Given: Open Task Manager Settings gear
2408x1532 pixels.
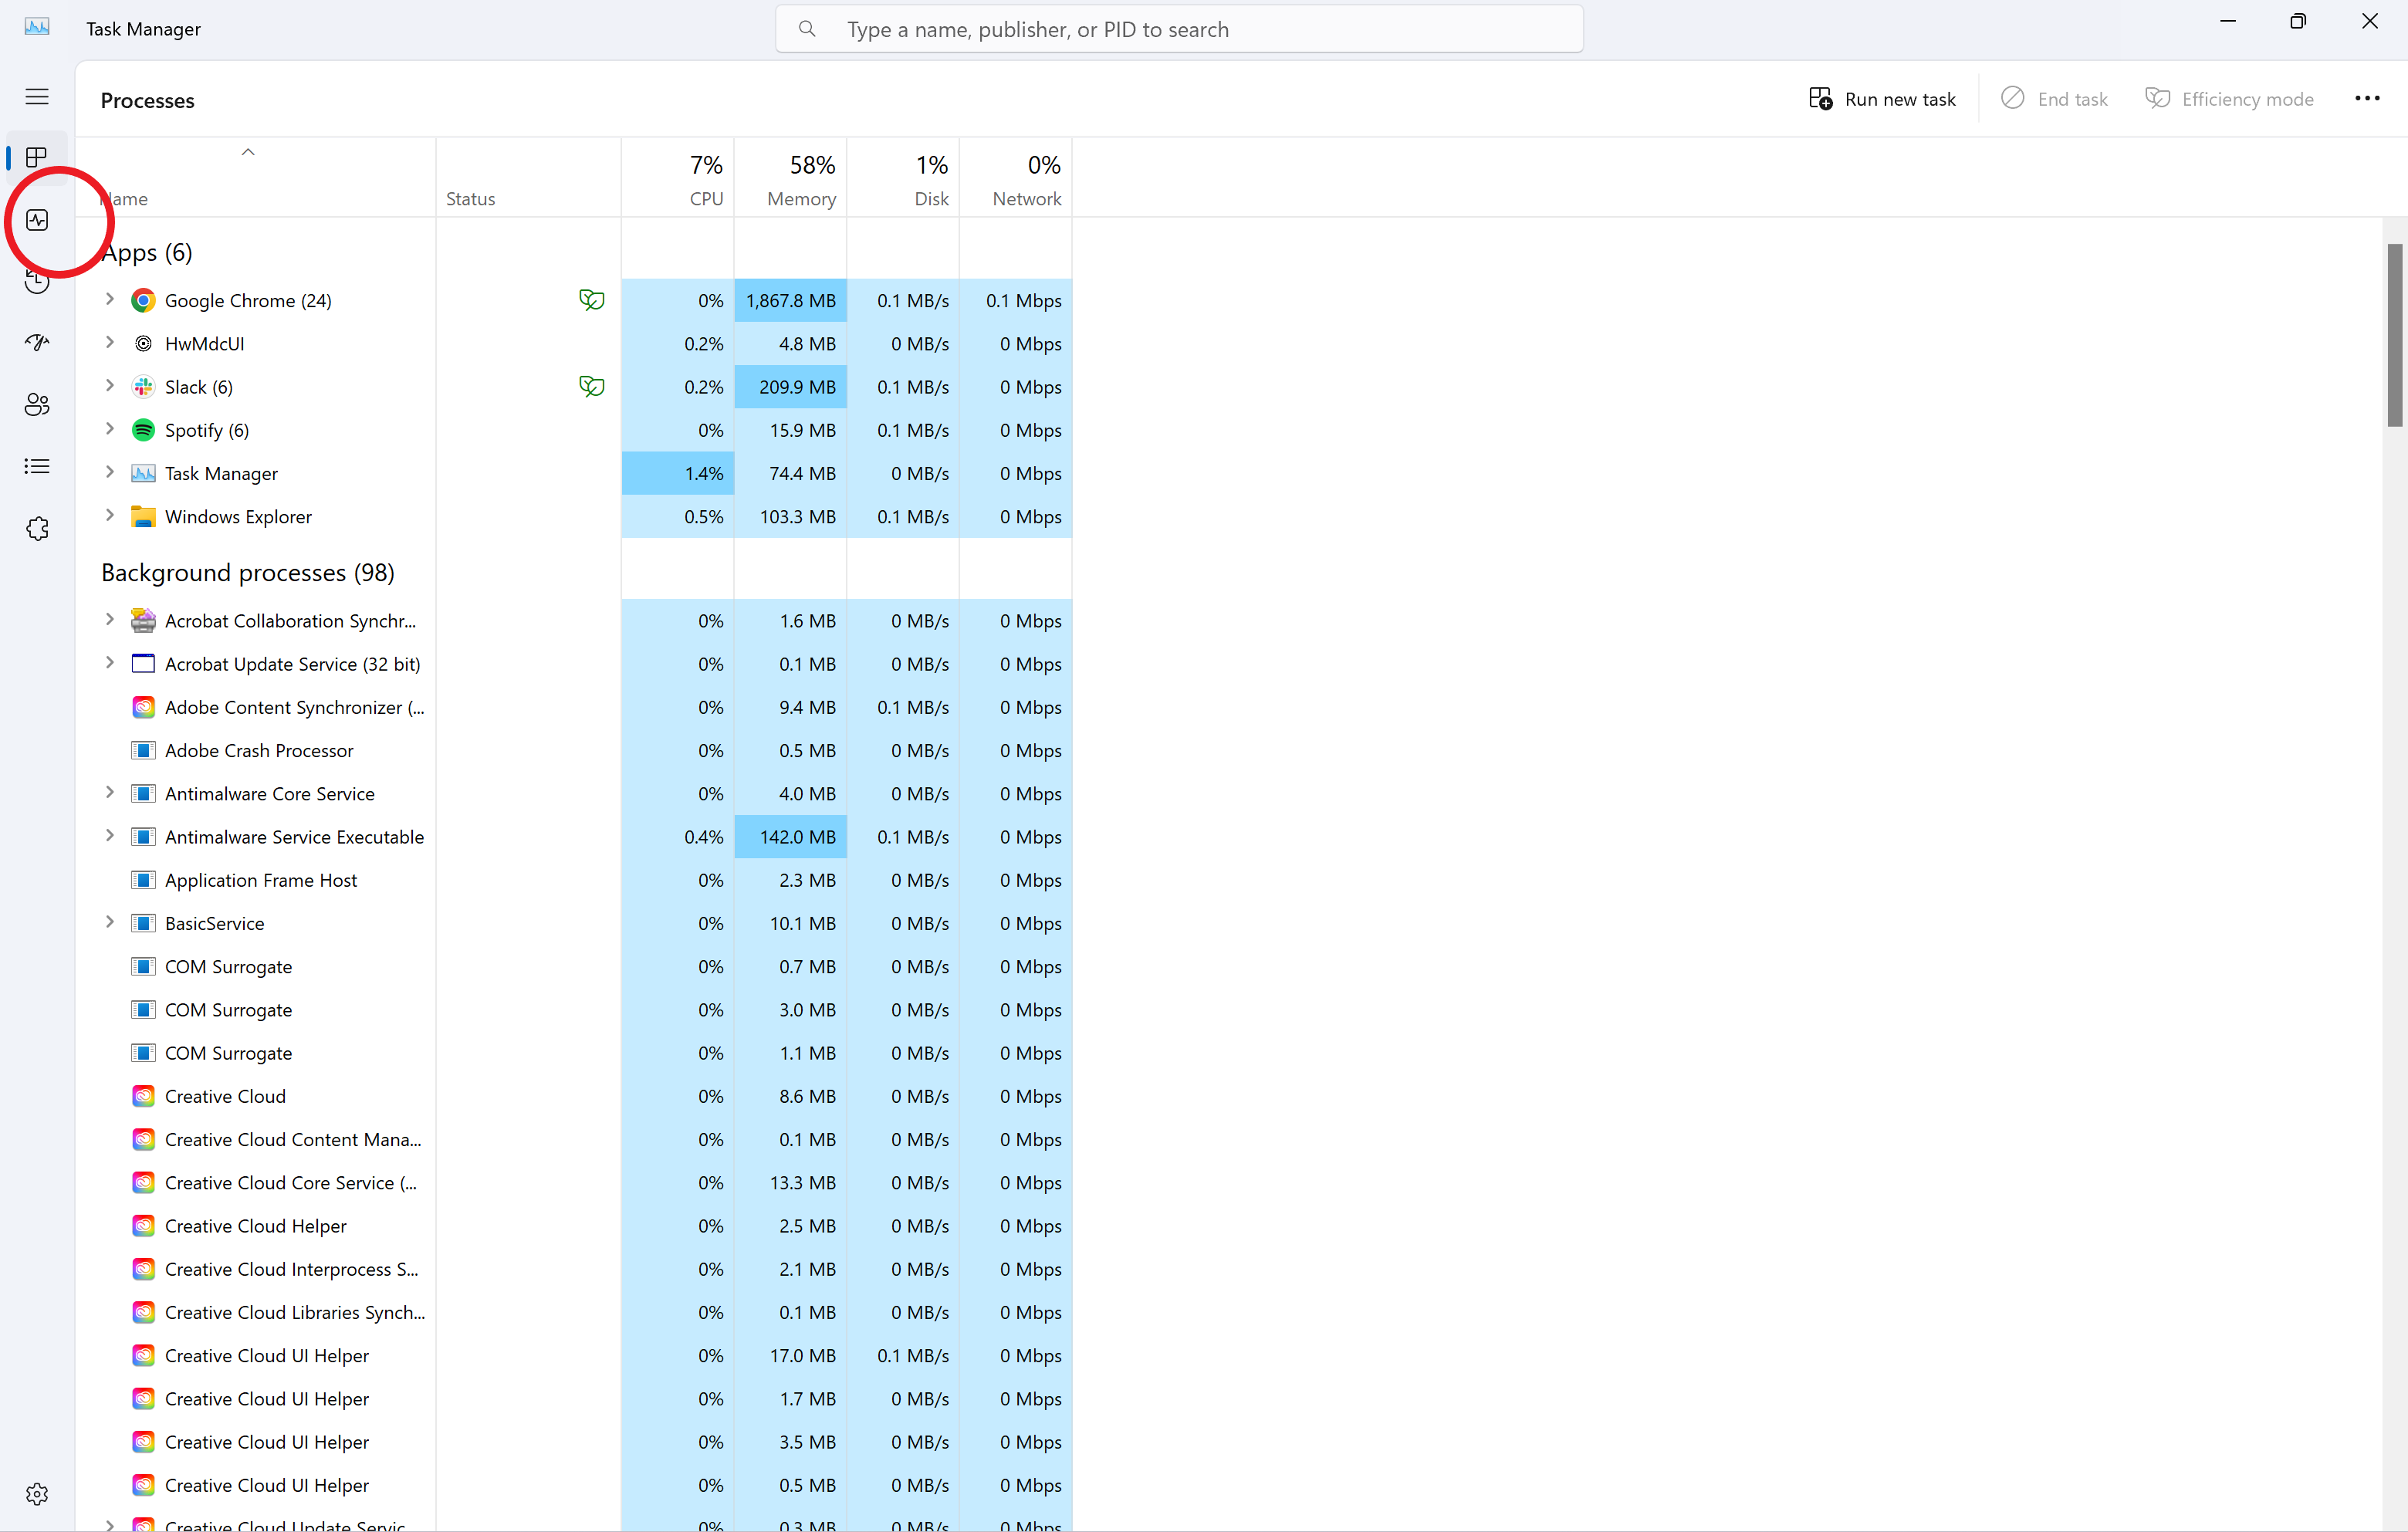Looking at the screenshot, I should (x=37, y=1494).
